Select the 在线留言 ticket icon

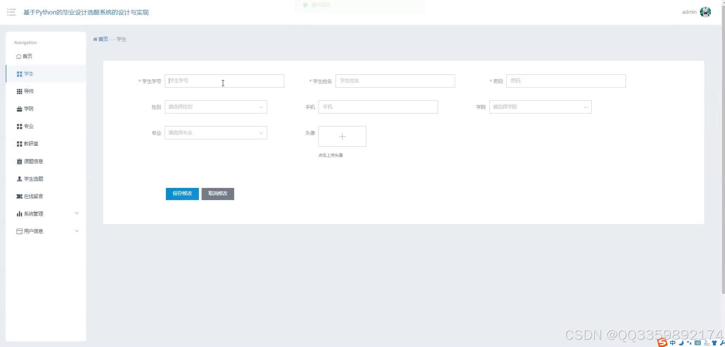pos(19,196)
